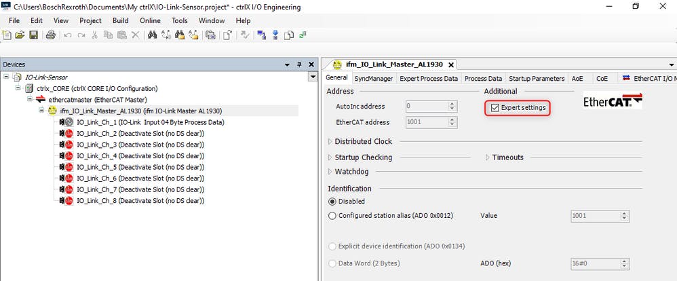Open Find with first binoculars icon
Viewport: 677px width, 281px height.
tap(152, 35)
